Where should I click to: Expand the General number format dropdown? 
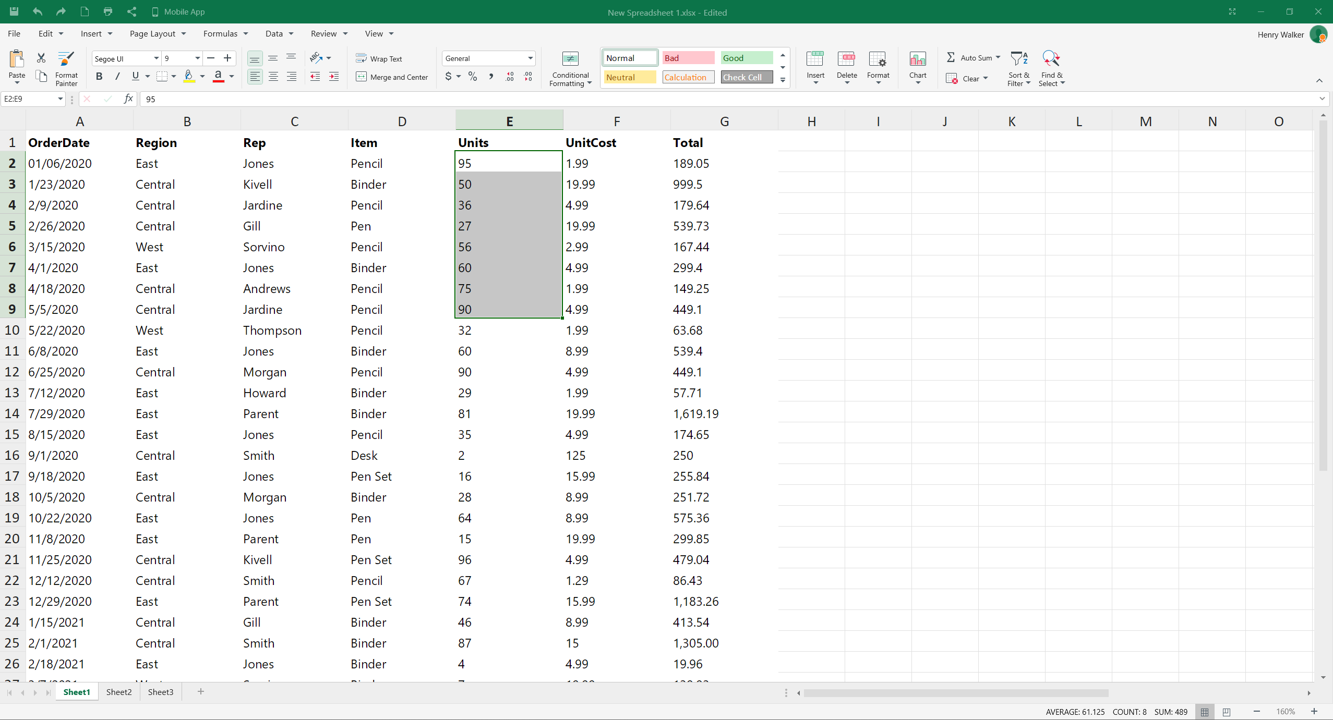(530, 58)
